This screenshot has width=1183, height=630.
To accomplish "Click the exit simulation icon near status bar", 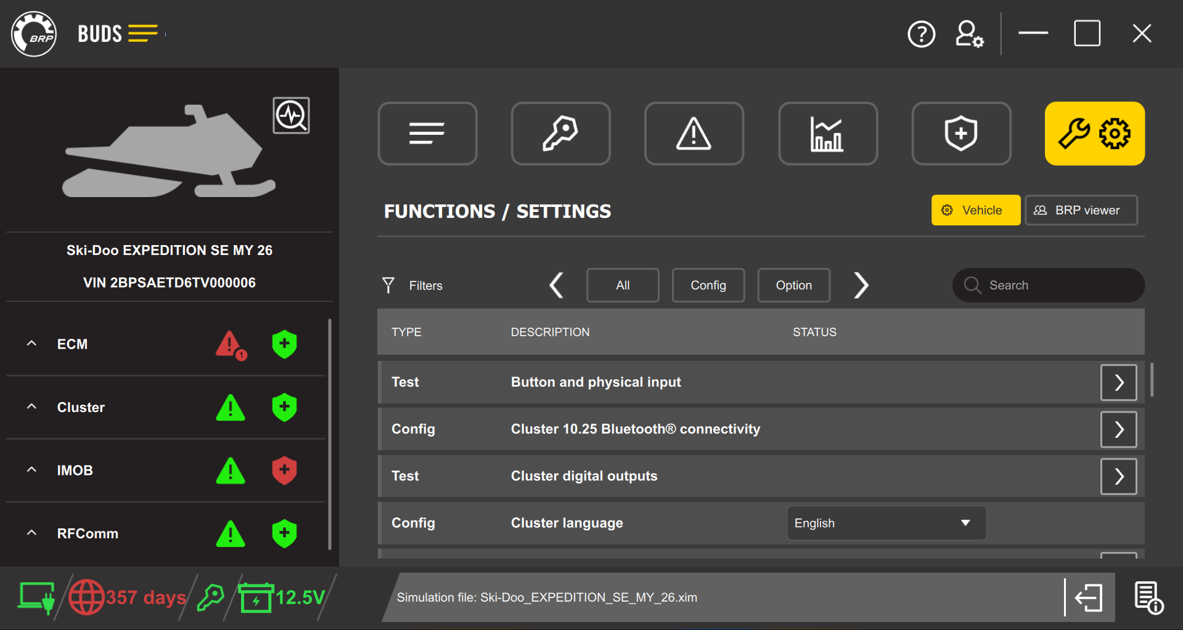I will coord(1088,597).
